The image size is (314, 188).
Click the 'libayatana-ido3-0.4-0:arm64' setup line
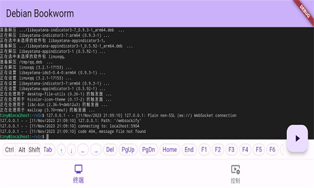pos(53,73)
